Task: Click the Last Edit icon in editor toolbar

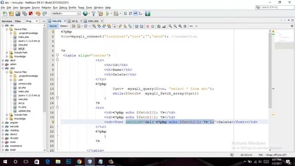Action: click(74, 26)
